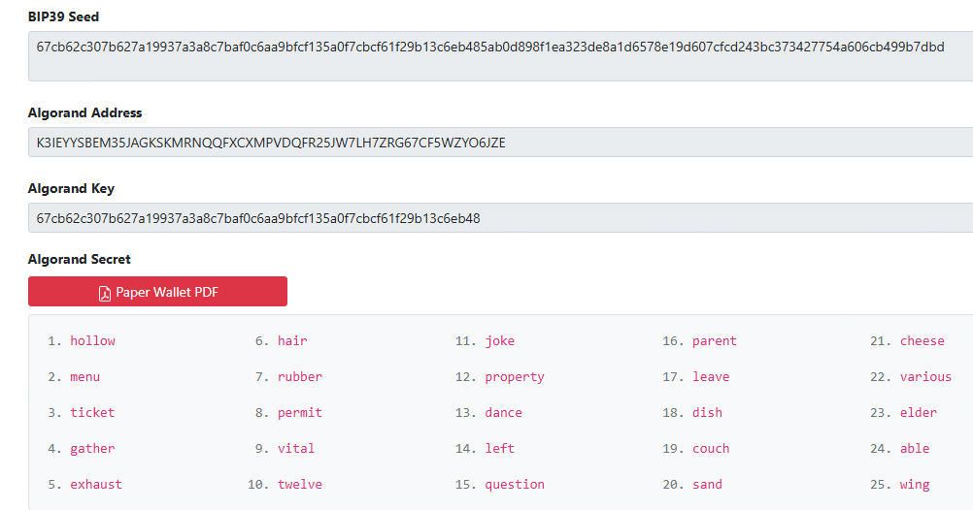Click the word 'menu' in the secret list
Image resolution: width=973 pixels, height=510 pixels.
pyautogui.click(x=84, y=376)
